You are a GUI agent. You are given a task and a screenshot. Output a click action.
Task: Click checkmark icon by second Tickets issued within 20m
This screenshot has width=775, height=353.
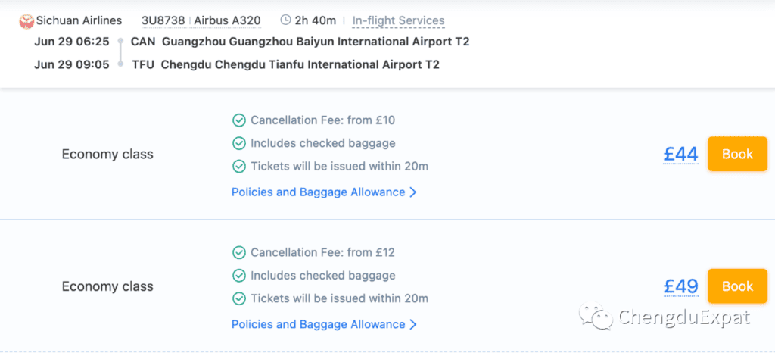238,298
